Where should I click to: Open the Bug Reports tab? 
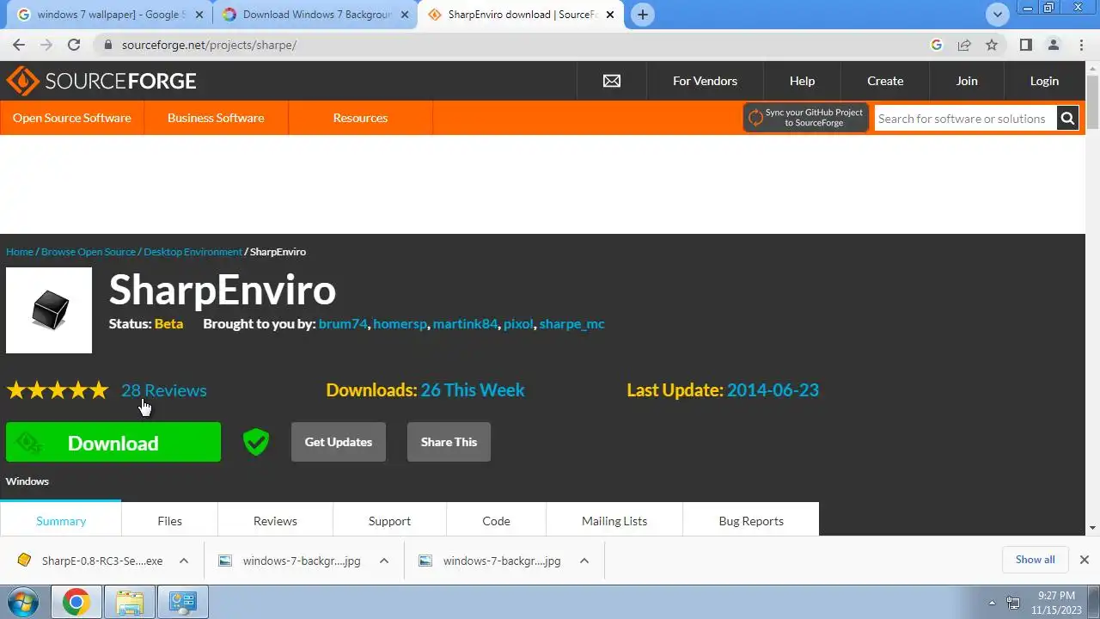pyautogui.click(x=751, y=521)
